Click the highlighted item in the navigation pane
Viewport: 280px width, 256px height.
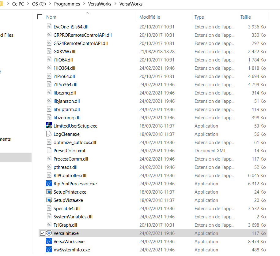tap(16, 157)
